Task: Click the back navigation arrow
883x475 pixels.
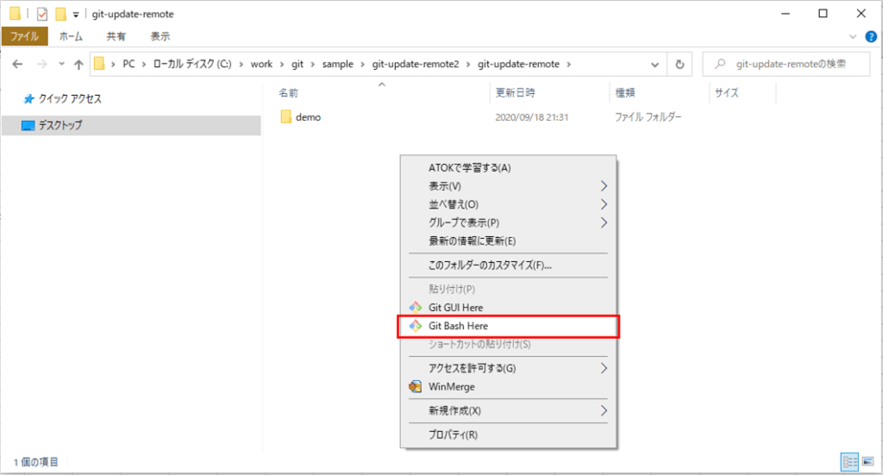Action: click(19, 64)
